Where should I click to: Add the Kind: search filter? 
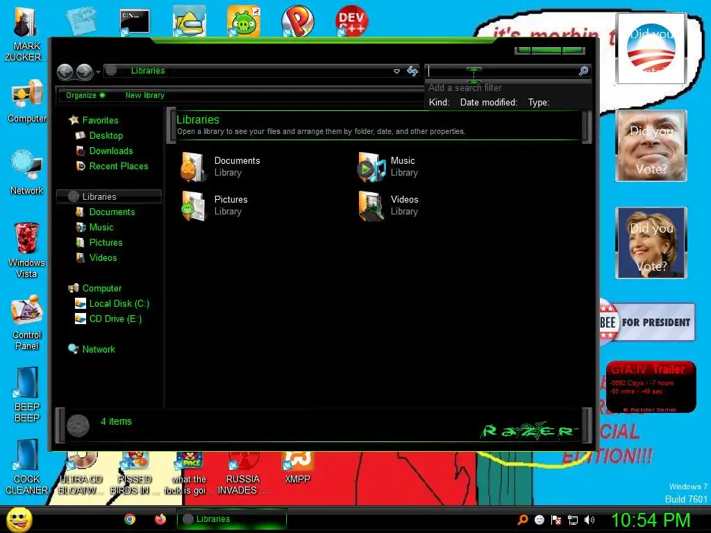[x=439, y=103]
